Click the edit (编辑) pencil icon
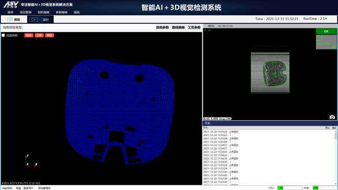This screenshot has height=190, width=338. point(10,19)
